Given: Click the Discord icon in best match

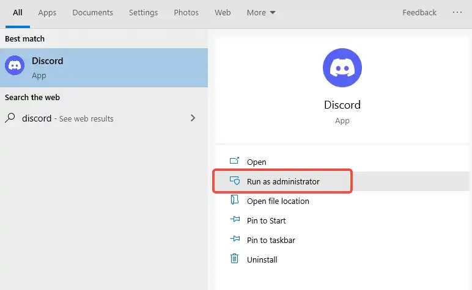Looking at the screenshot, I should coord(15,65).
